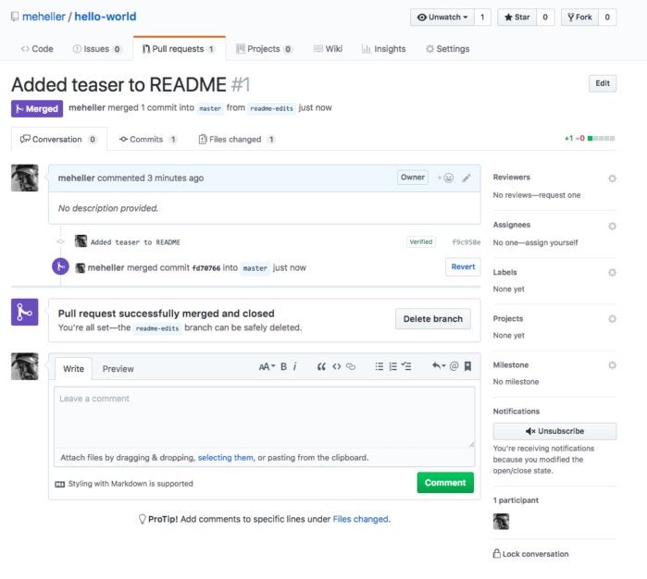The image size is (647, 579).
Task: Open the Unwatch dropdown
Action: (x=442, y=18)
